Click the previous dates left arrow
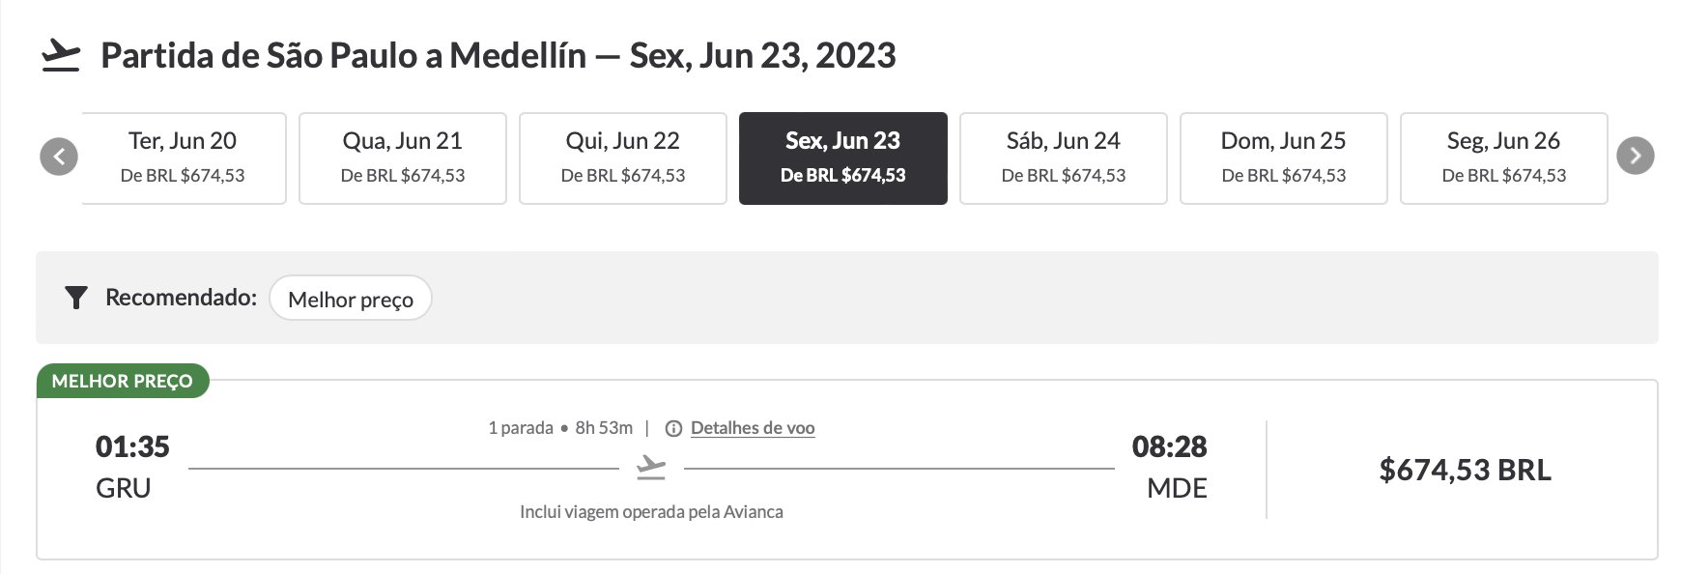The width and height of the screenshot is (1681, 574). click(59, 157)
